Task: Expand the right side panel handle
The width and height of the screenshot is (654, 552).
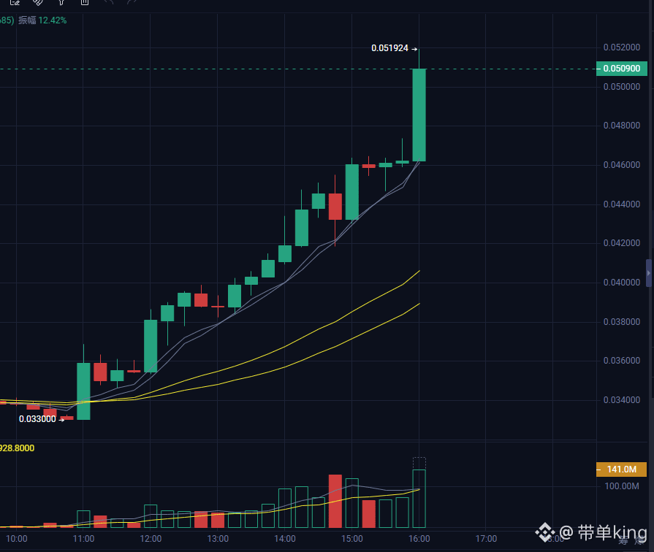Action: 649,273
